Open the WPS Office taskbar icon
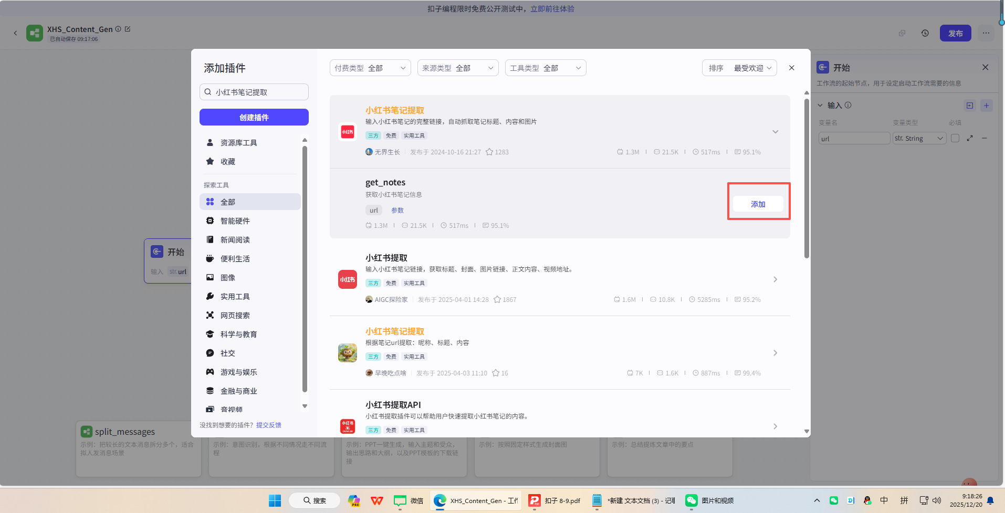 tap(377, 500)
